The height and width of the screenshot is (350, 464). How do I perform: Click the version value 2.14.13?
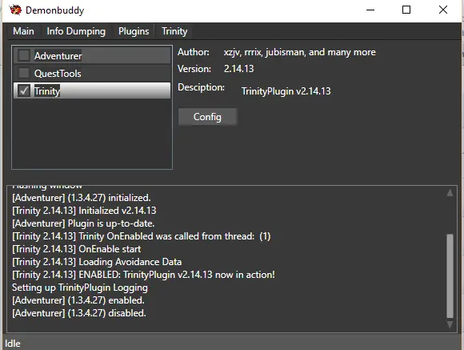(x=239, y=69)
